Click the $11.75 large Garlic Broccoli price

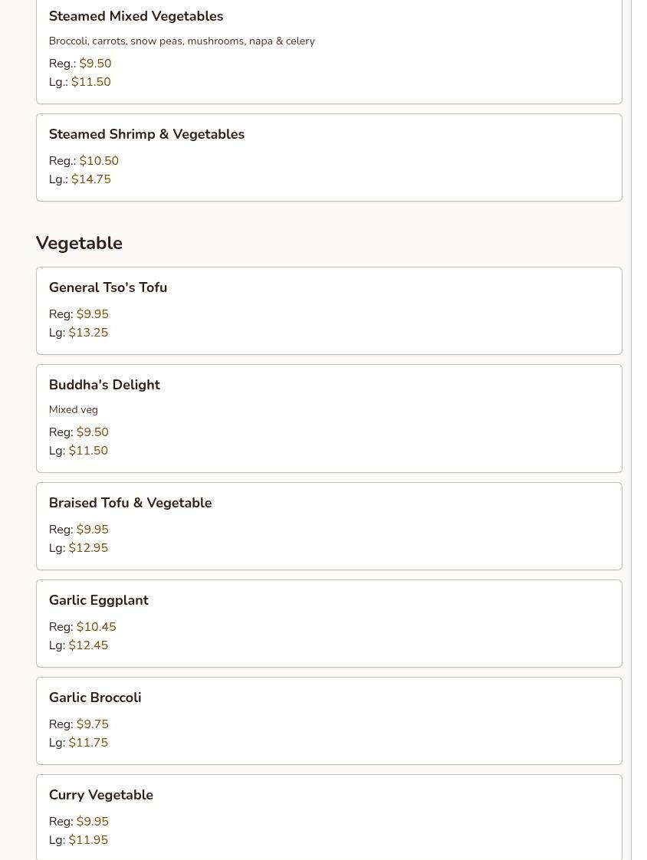coord(88,743)
